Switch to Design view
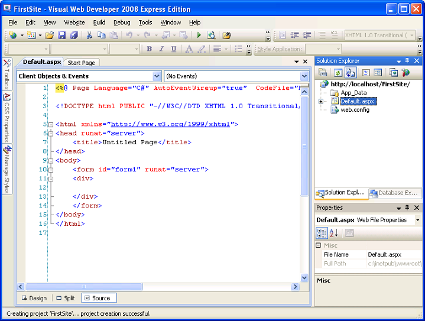Screen dimensions: 425x321 click(x=34, y=298)
